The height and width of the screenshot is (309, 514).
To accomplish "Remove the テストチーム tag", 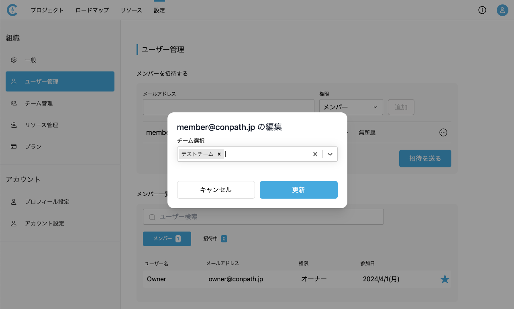I will point(219,154).
